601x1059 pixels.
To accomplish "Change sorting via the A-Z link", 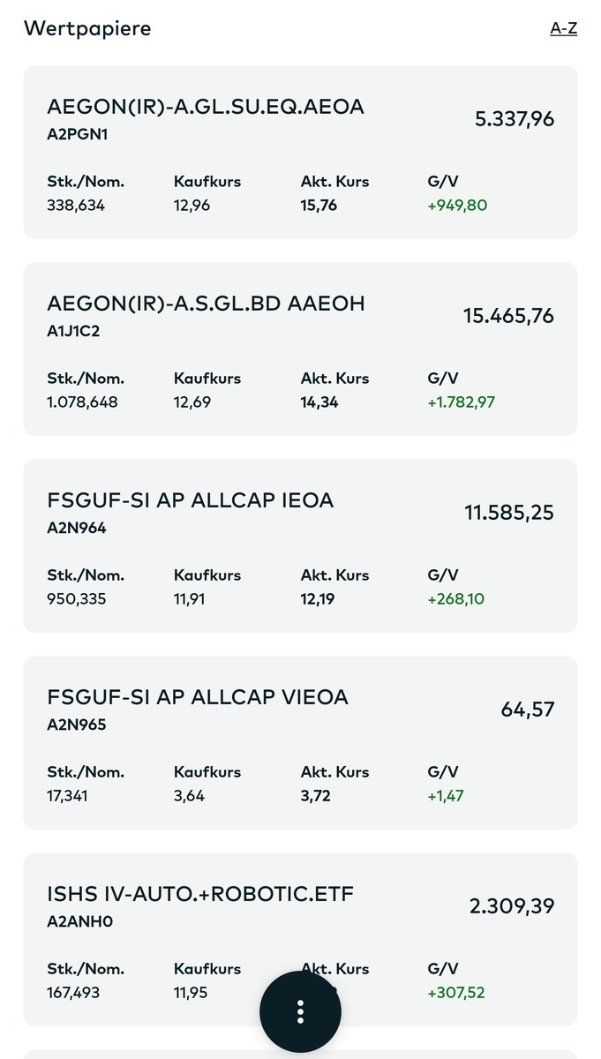I will tap(563, 28).
